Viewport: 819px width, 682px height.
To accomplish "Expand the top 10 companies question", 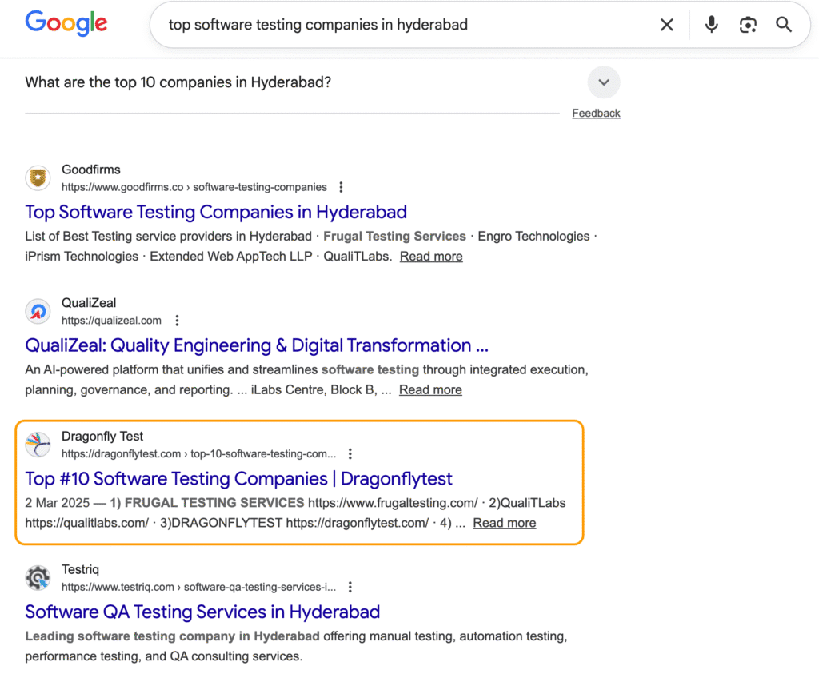I will click(x=604, y=82).
